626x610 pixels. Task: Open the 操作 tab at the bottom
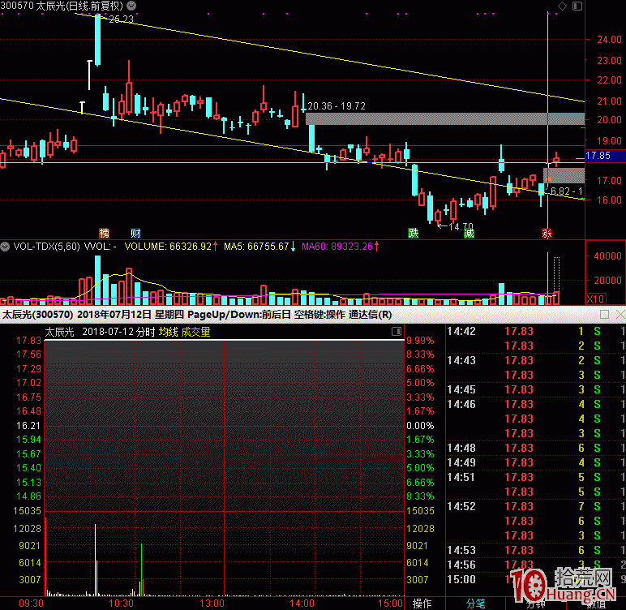coord(422,604)
